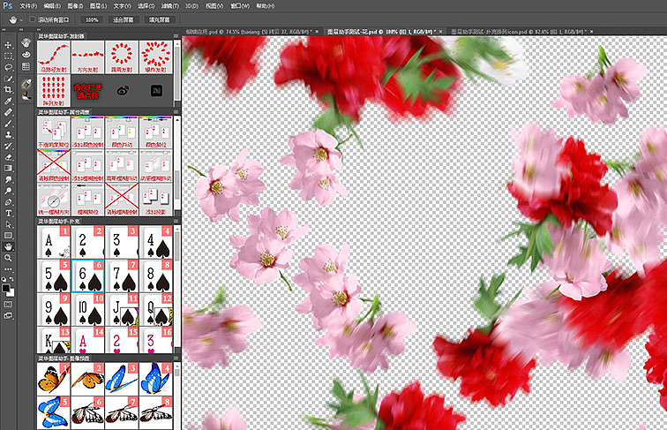Click the Fit Screen button

(123, 19)
